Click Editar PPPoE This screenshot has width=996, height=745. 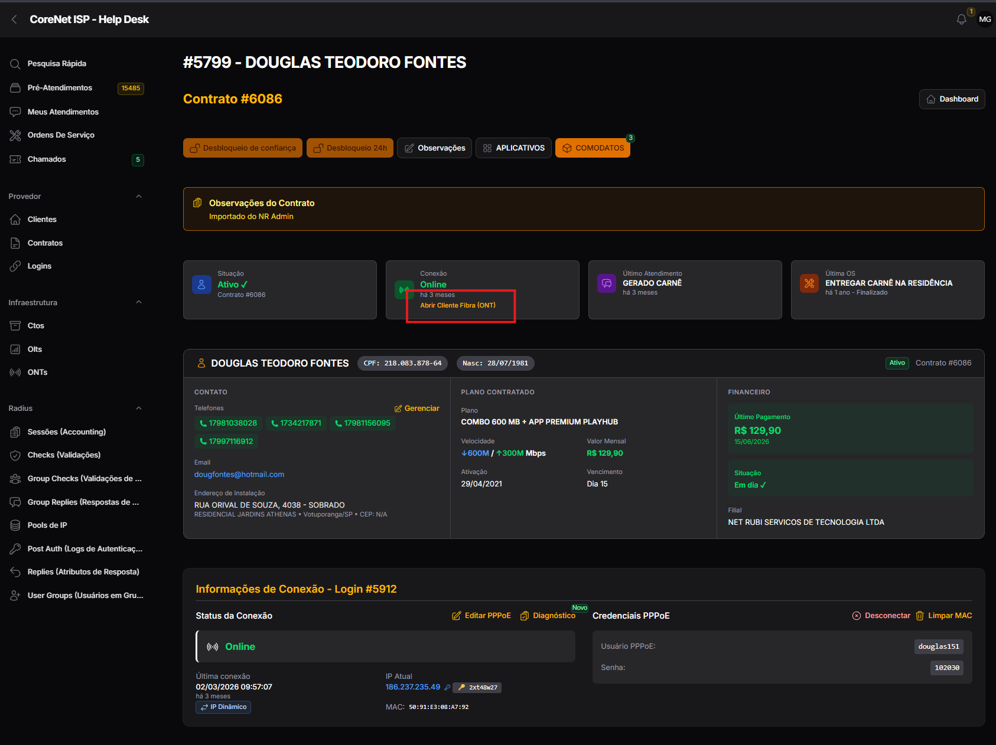481,616
